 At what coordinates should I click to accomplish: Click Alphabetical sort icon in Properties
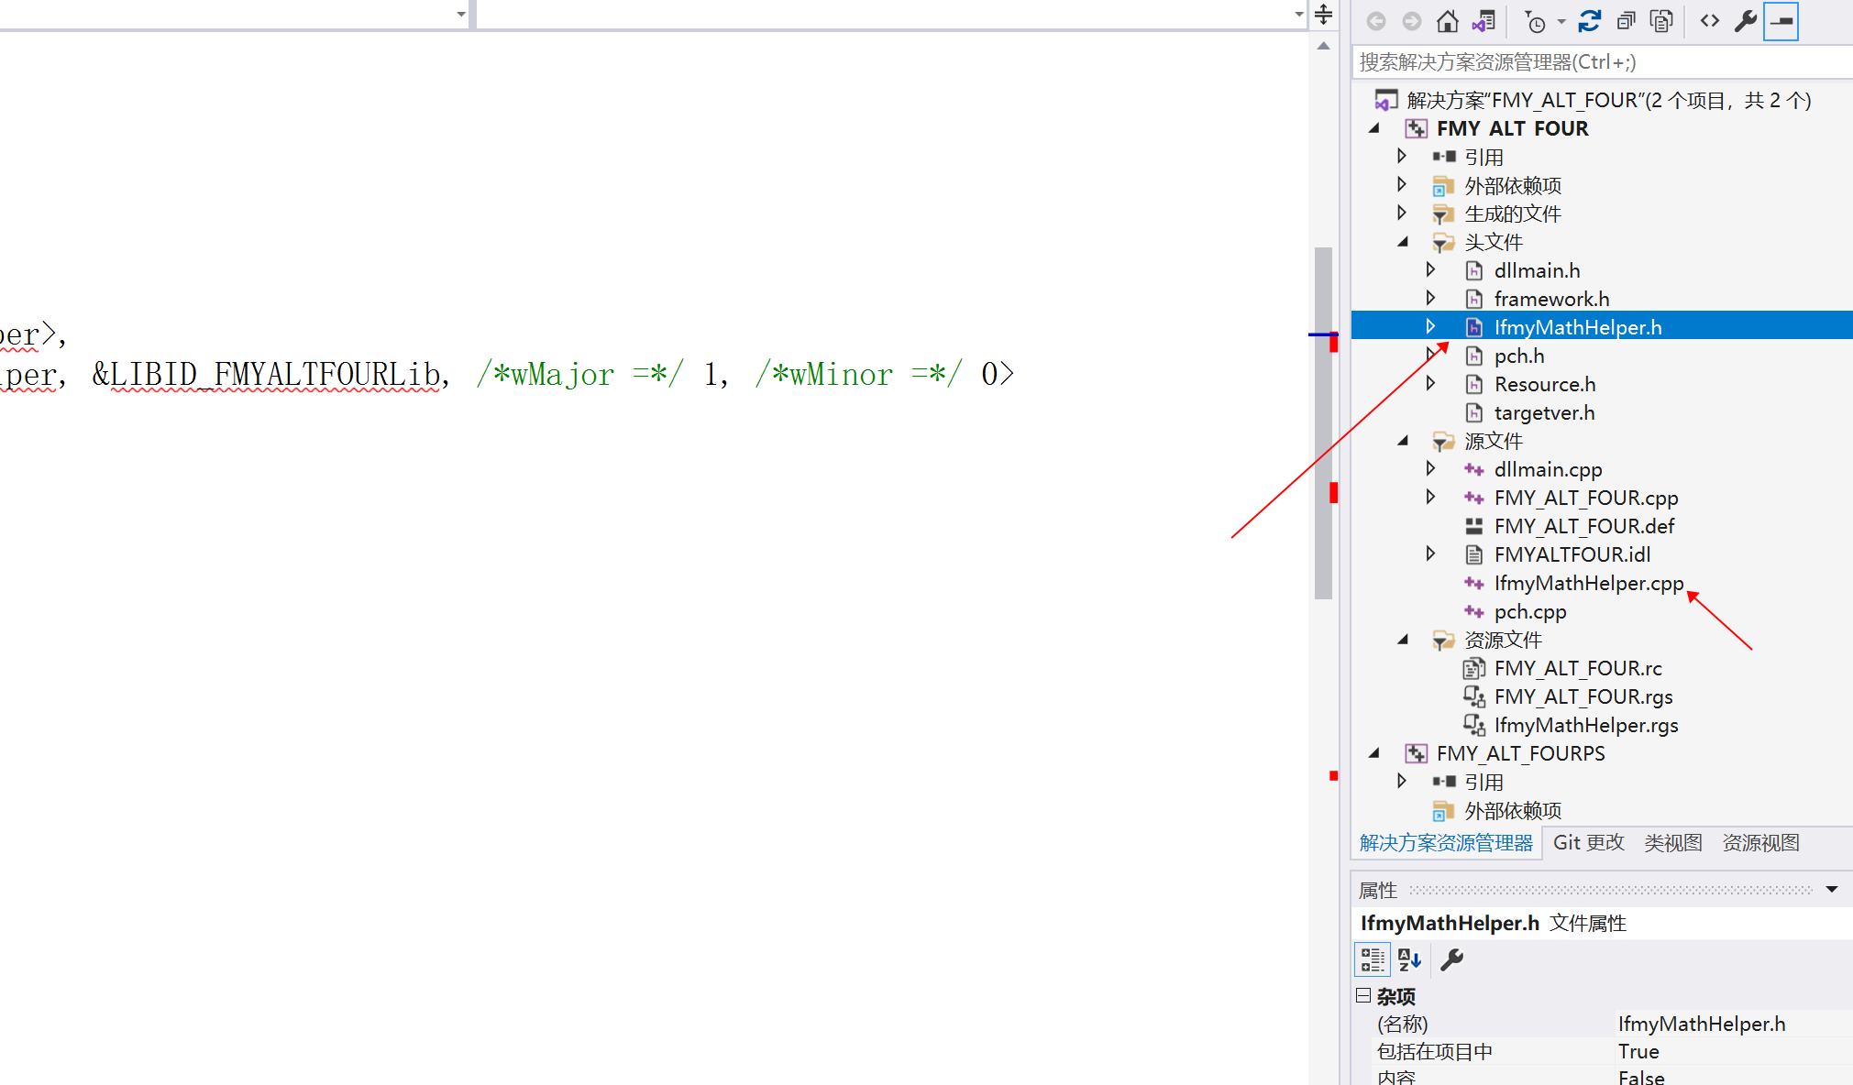click(x=1409, y=959)
